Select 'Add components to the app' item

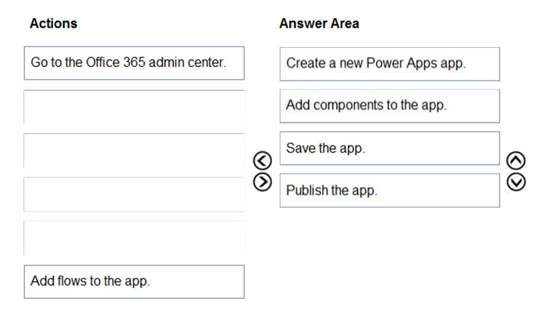click(390, 106)
